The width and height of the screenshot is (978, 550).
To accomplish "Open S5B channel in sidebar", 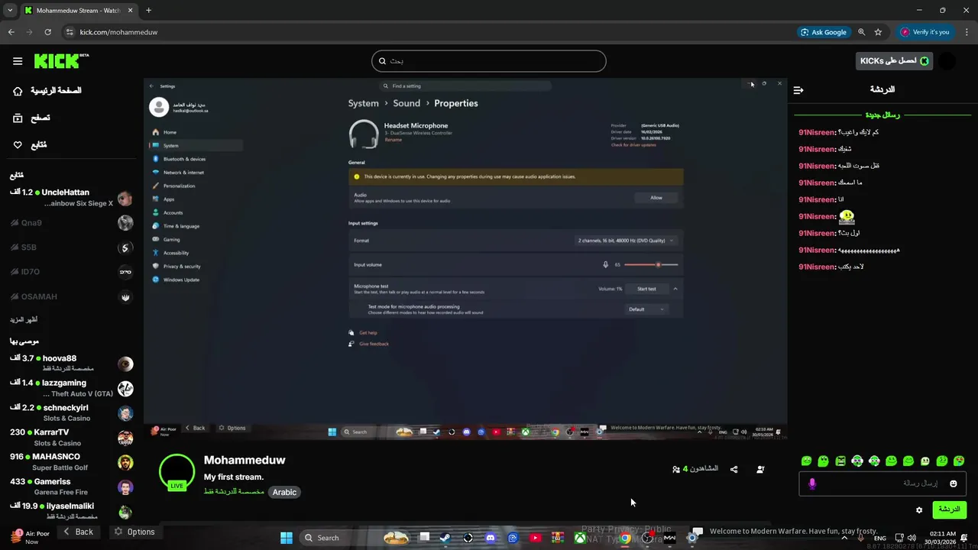I will pos(72,247).
